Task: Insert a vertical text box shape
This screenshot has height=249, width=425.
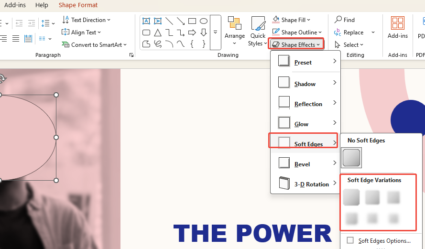Action: click(x=157, y=21)
